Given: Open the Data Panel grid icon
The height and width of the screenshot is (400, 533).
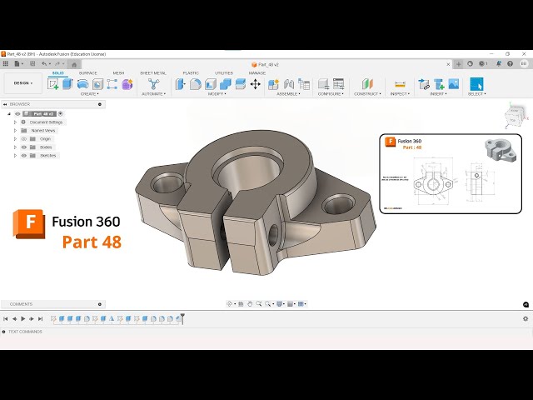Looking at the screenshot, I should point(6,63).
